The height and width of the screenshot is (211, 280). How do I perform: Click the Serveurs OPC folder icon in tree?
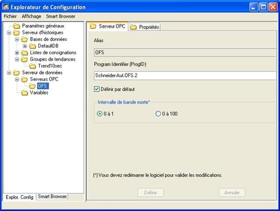(x=25, y=79)
